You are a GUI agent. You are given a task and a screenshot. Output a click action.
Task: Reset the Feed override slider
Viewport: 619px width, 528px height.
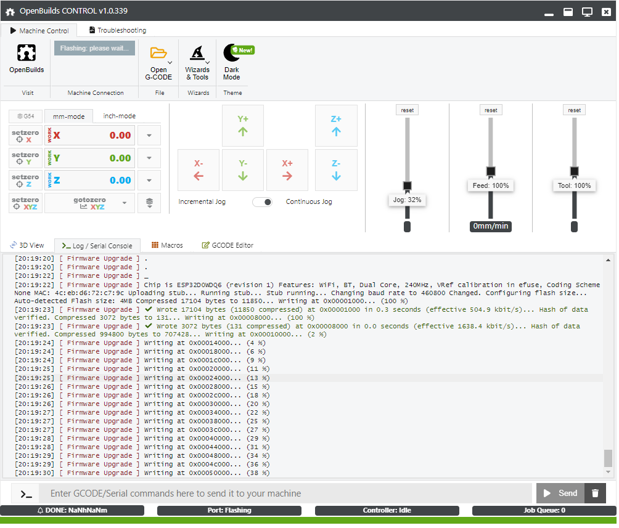(x=491, y=110)
